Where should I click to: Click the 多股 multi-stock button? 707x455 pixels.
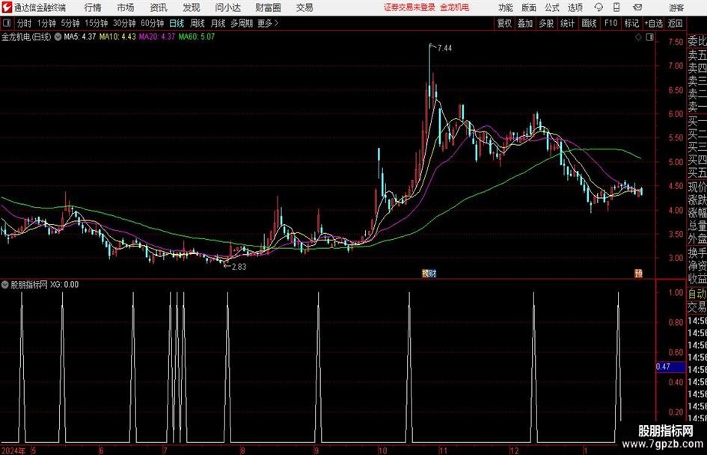pyautogui.click(x=546, y=23)
